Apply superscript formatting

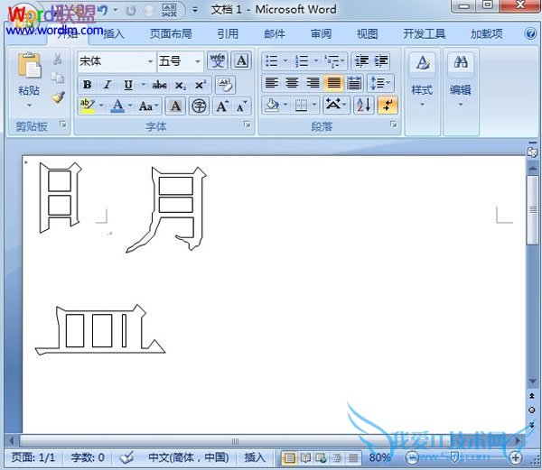pyautogui.click(x=201, y=85)
